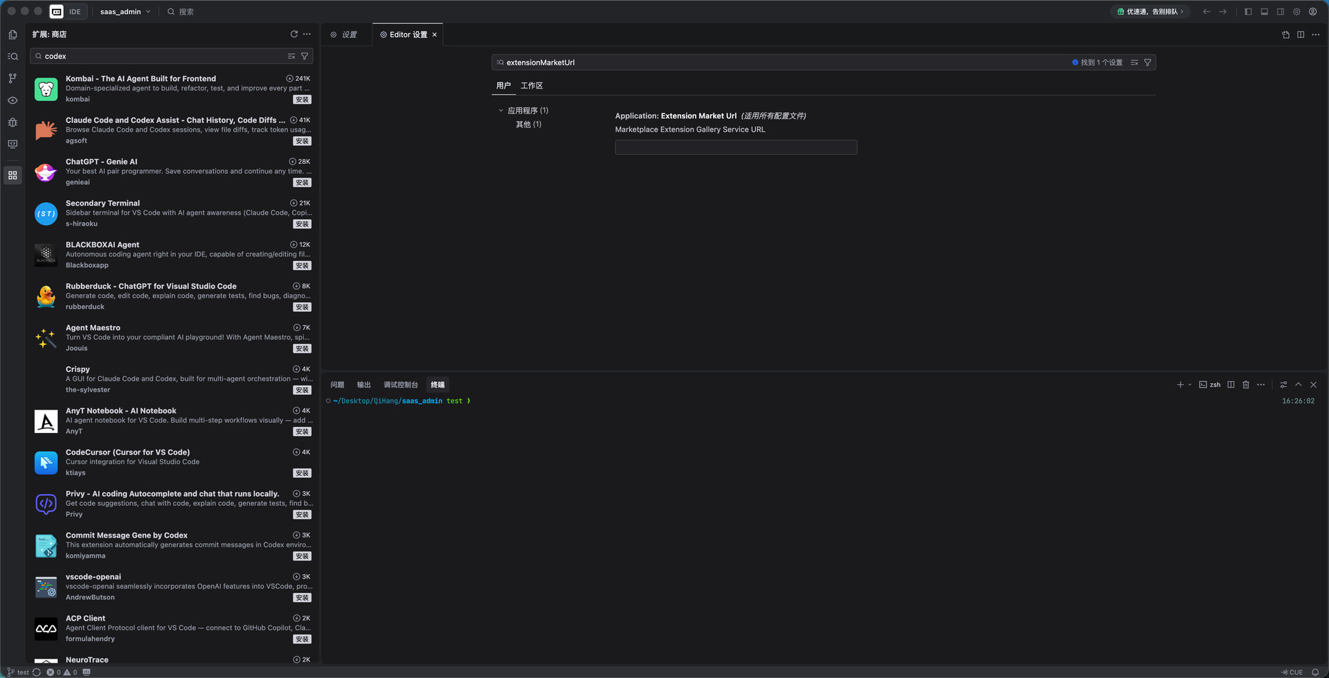Switch to the 工作区 settings tab
This screenshot has height=678, width=1329.
click(x=532, y=86)
